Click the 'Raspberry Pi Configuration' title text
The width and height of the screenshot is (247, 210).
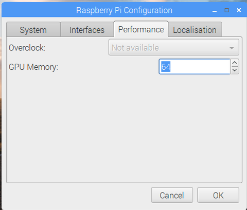[x=124, y=11]
